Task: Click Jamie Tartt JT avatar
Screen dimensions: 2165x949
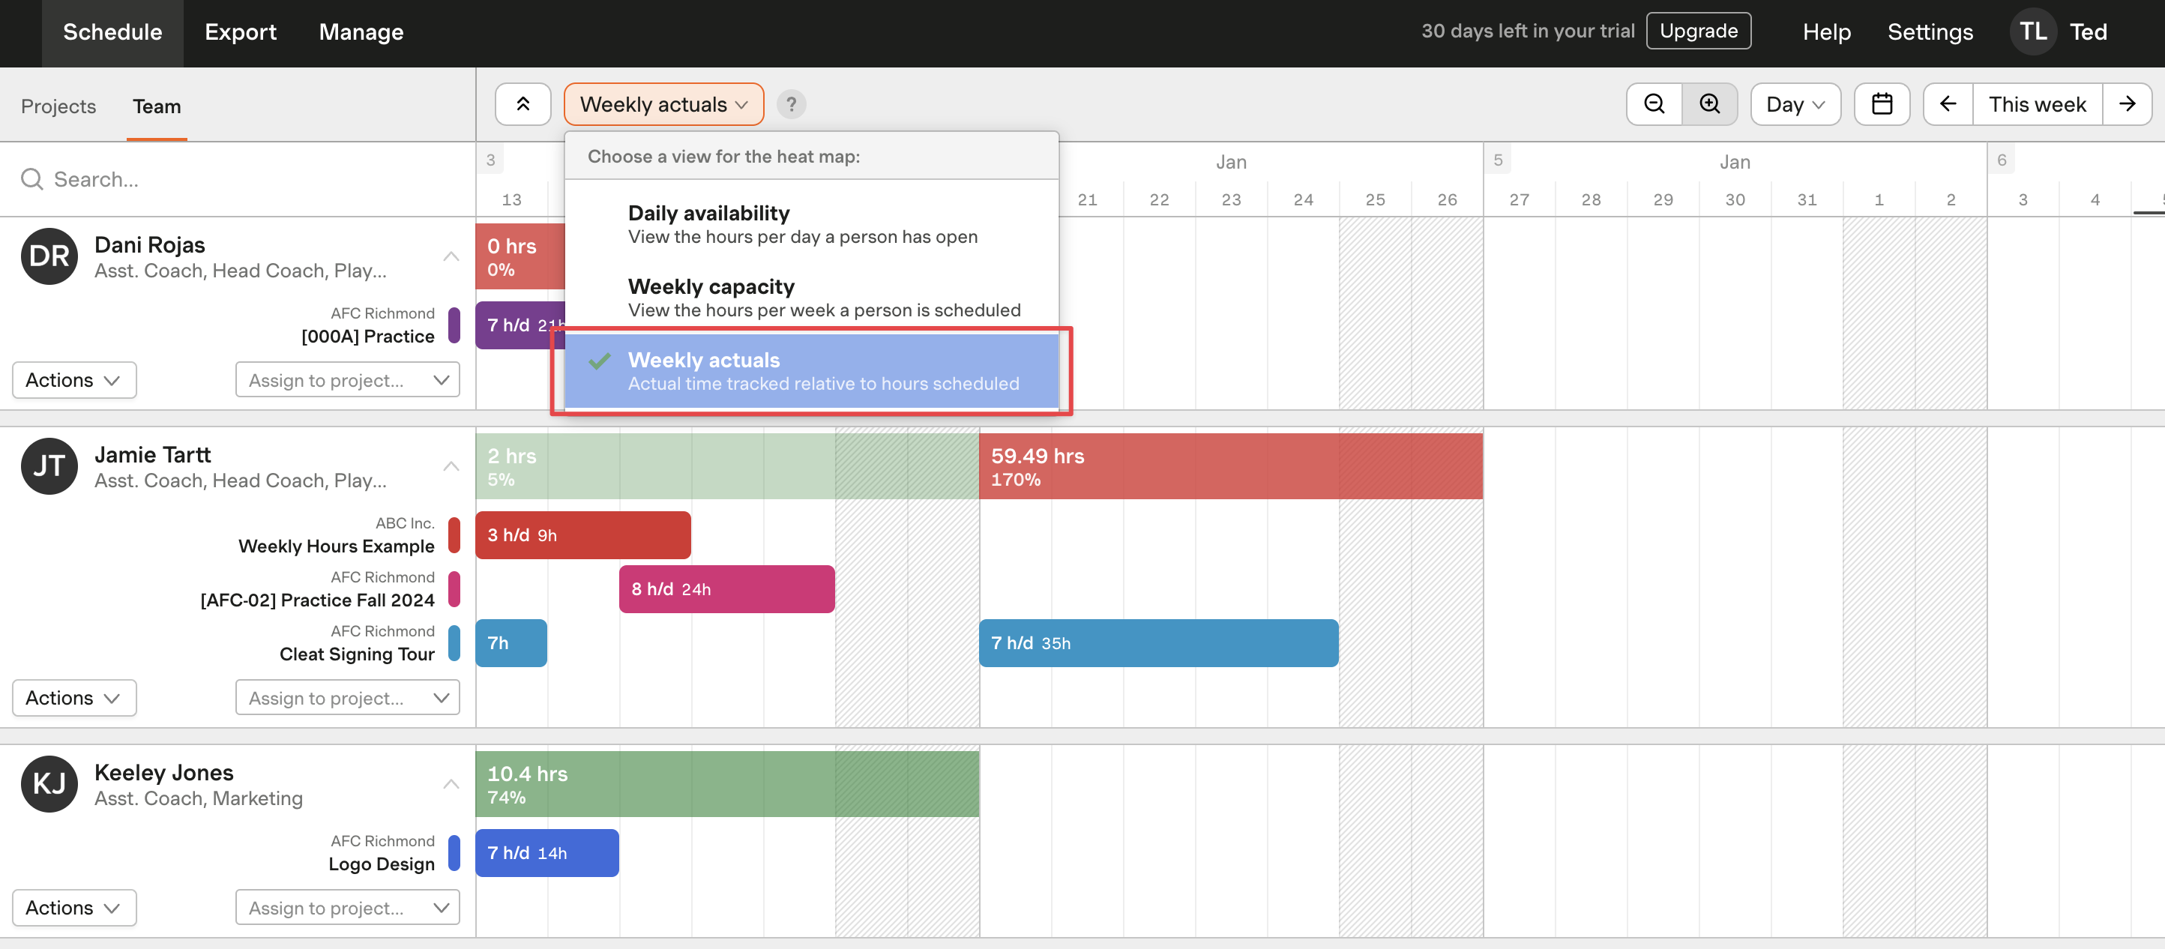Action: (x=49, y=466)
